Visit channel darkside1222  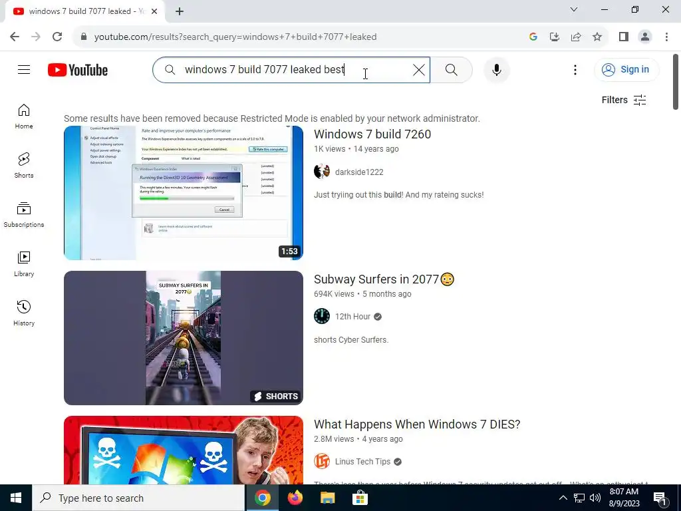point(359,172)
